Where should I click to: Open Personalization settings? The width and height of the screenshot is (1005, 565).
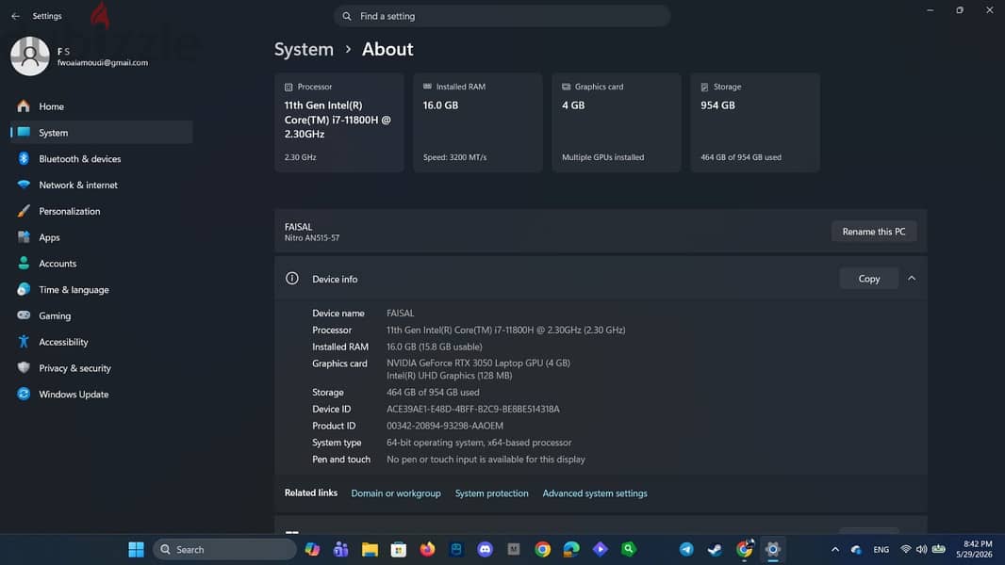coord(101,211)
